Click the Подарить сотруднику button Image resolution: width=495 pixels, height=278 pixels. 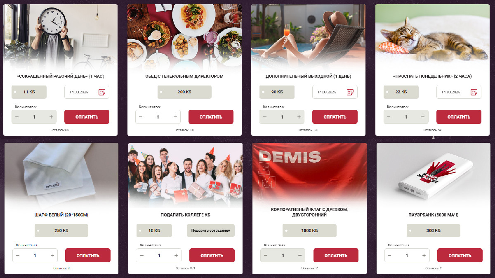click(x=210, y=230)
